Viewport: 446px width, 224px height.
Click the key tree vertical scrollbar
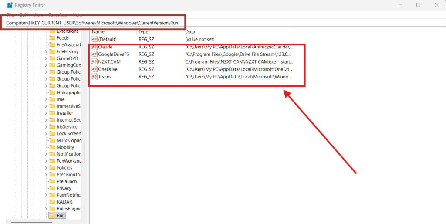tap(84, 152)
